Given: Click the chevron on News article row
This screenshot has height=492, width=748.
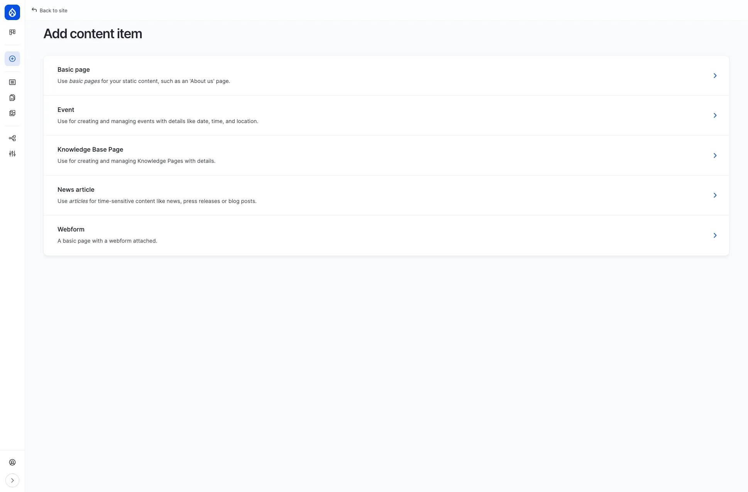Looking at the screenshot, I should point(715,195).
